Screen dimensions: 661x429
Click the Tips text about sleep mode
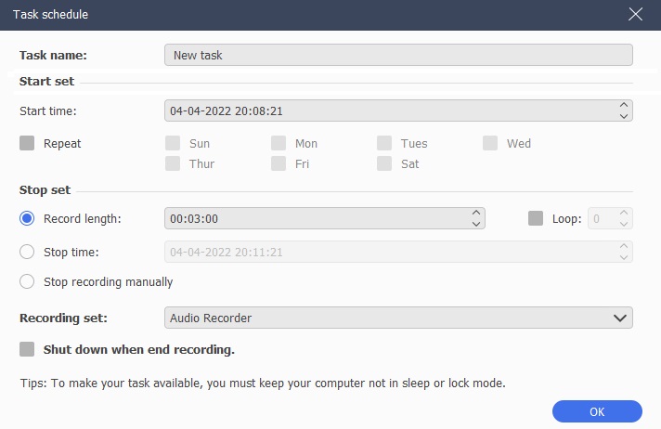pos(263,383)
